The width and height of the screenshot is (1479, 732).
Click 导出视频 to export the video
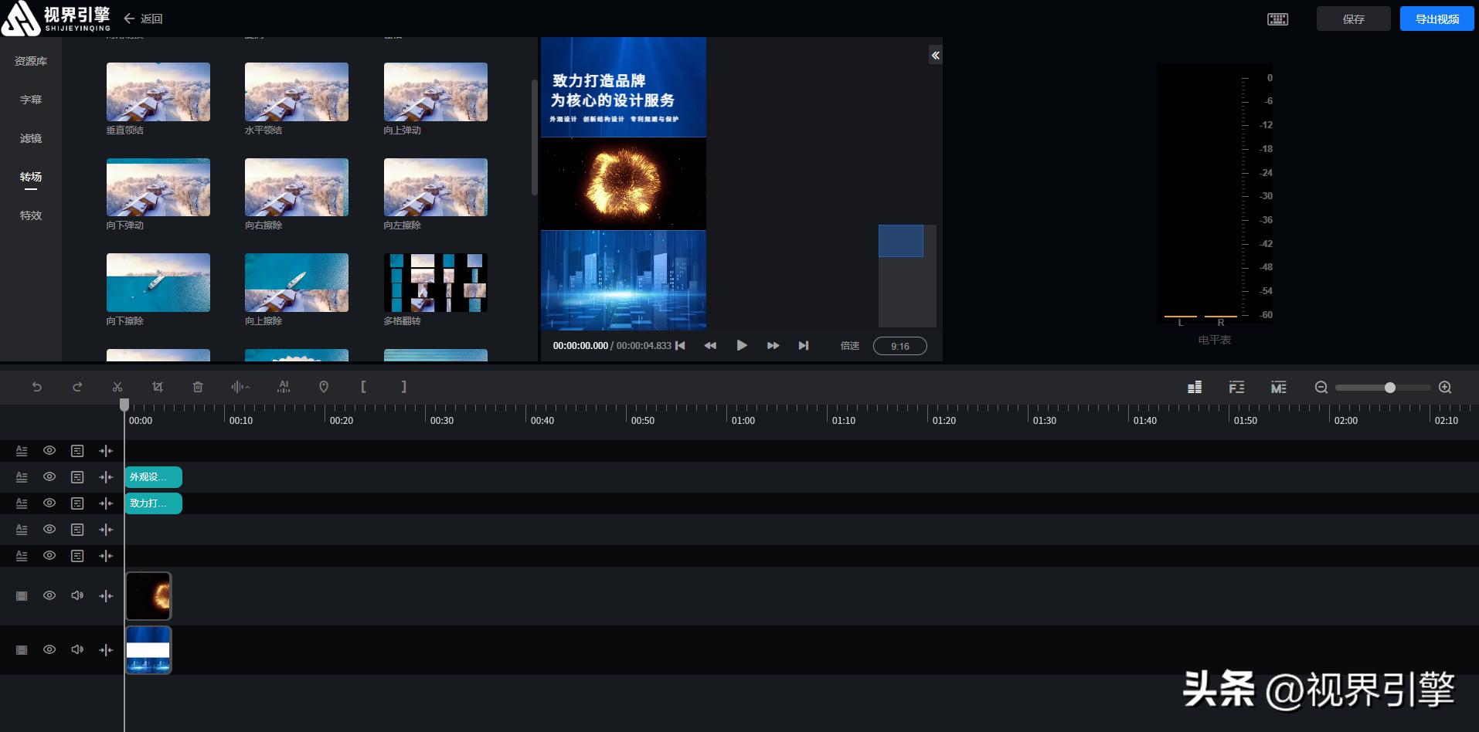click(1437, 19)
